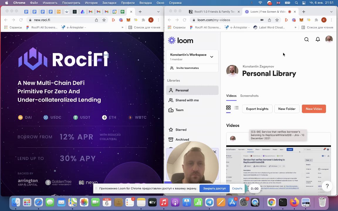Viewport: 338px width, 211px height.
Task: Click the Loom logo in the sidebar
Action: [x=180, y=40]
